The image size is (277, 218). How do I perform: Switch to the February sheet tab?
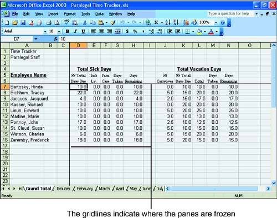click(85, 189)
